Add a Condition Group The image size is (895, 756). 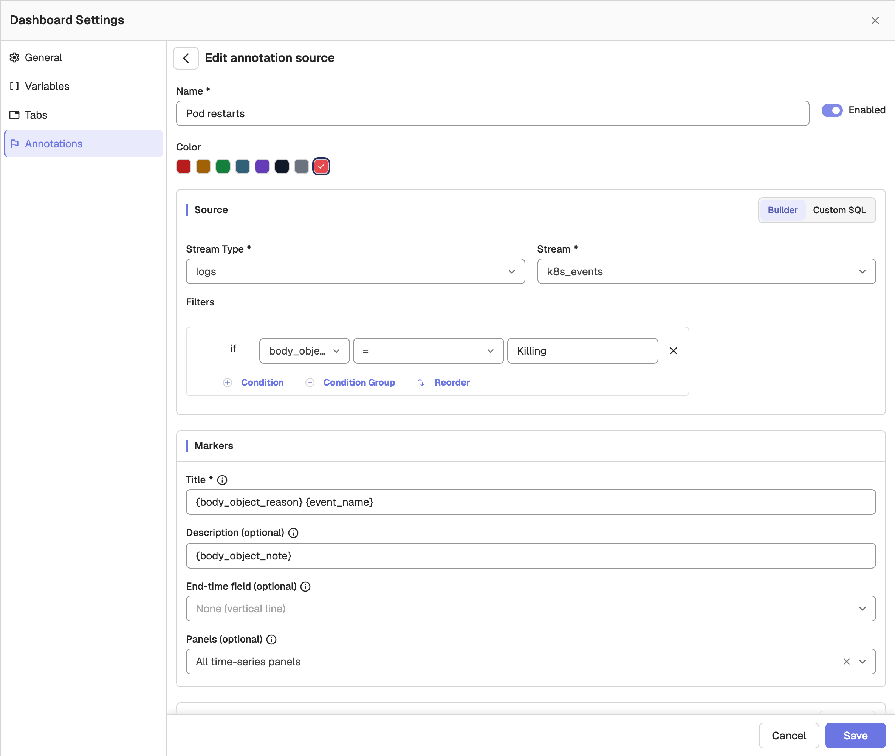point(359,382)
